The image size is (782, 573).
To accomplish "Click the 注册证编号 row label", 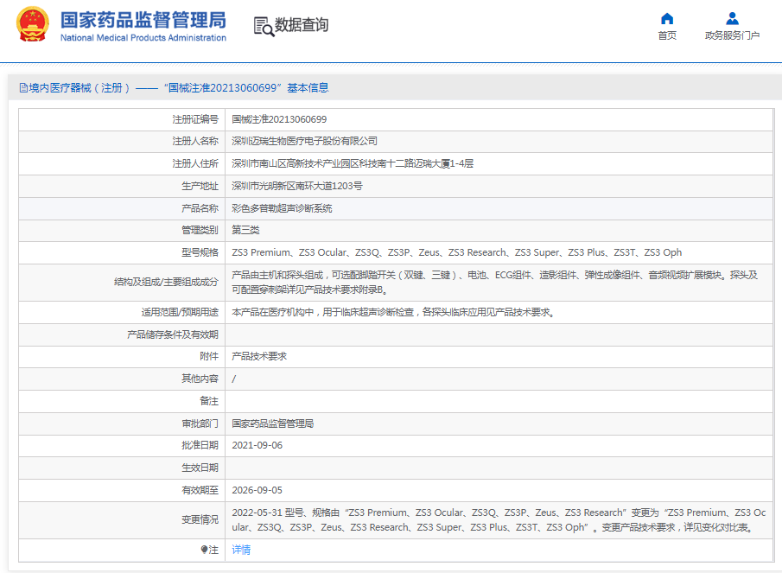I will 195,119.
